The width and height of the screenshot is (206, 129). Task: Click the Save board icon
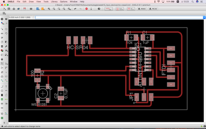(9, 9)
